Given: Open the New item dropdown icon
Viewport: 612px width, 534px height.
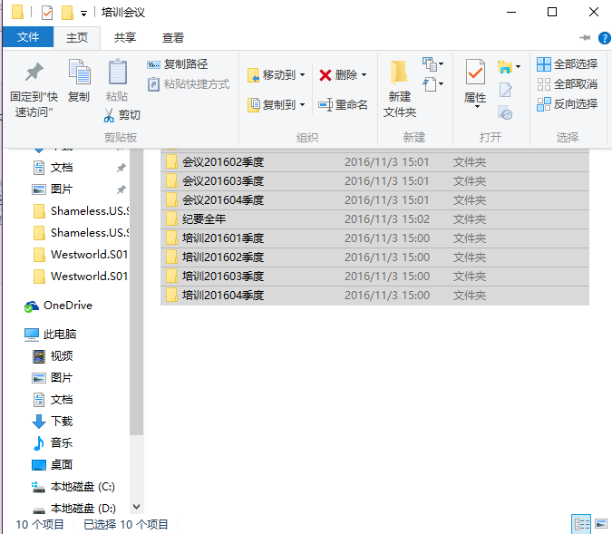Looking at the screenshot, I should tap(432, 64).
